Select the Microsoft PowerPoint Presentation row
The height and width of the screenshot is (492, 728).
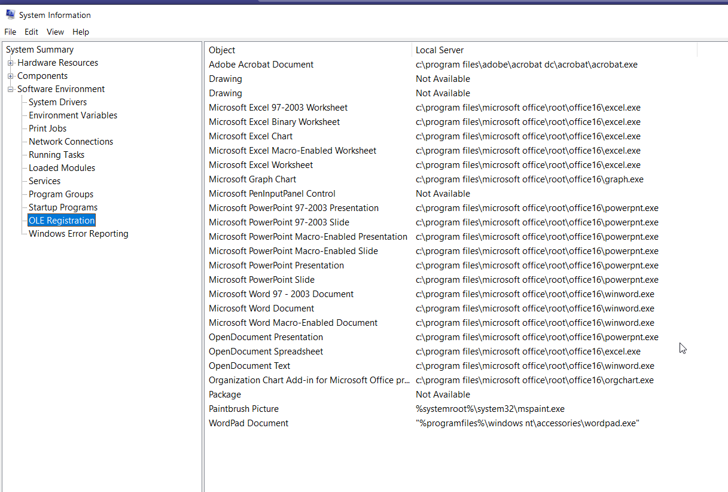click(276, 265)
